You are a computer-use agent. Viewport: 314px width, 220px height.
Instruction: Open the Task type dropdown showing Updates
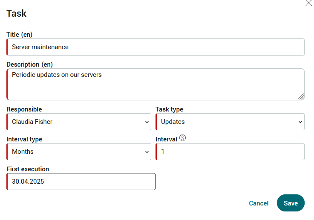tap(230, 122)
